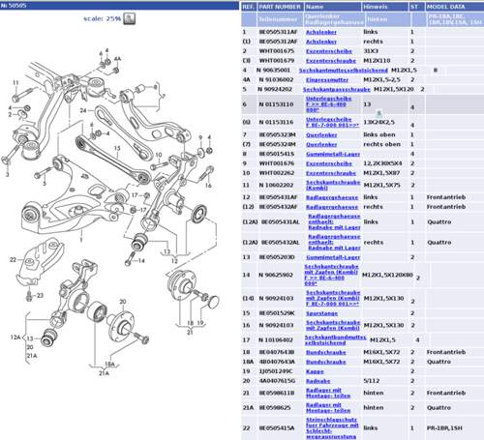484x440 pixels.
Task: Open Exzenterschraube link for WHT001679
Action: click(331, 61)
